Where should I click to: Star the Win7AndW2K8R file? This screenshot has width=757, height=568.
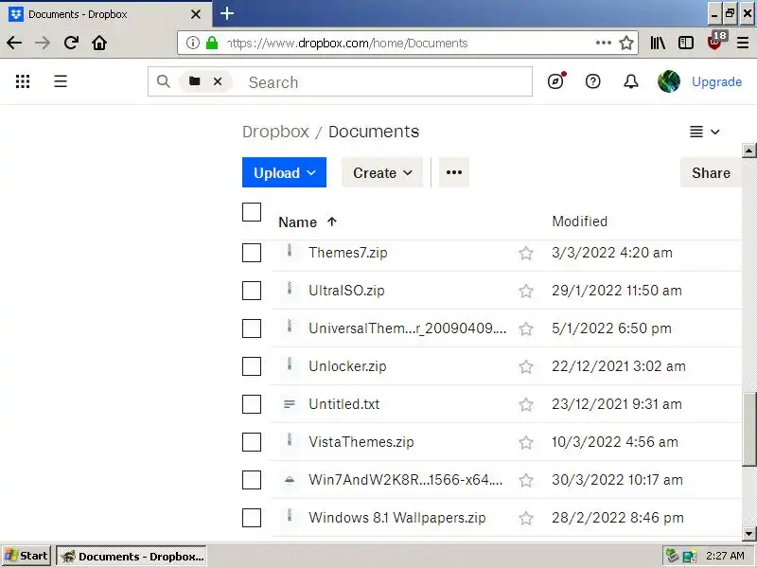(526, 481)
